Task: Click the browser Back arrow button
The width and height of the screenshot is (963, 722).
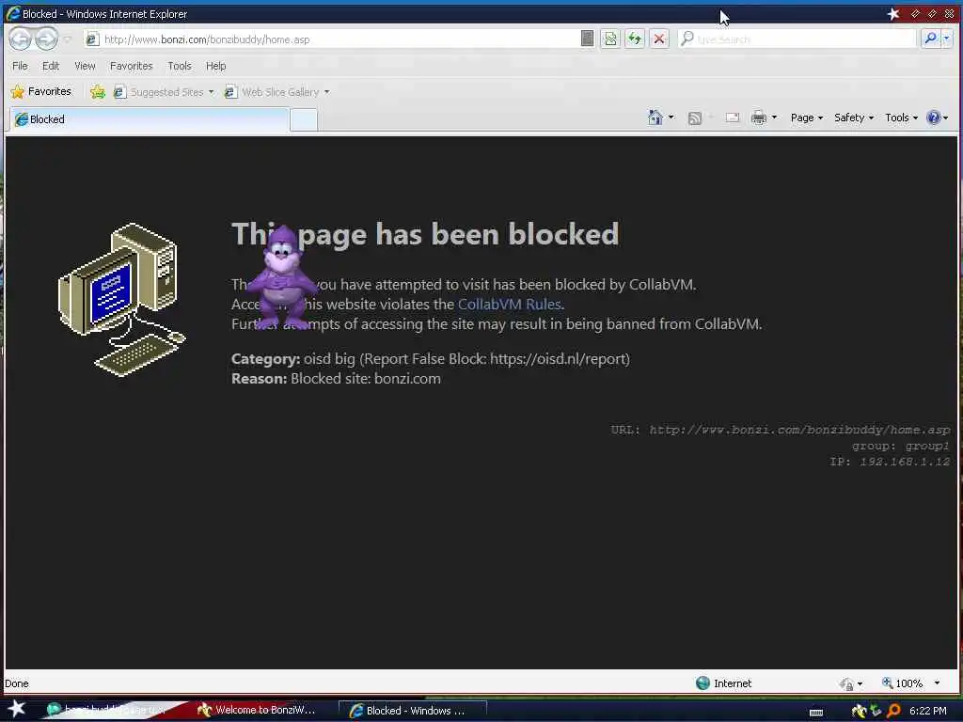Action: point(20,39)
